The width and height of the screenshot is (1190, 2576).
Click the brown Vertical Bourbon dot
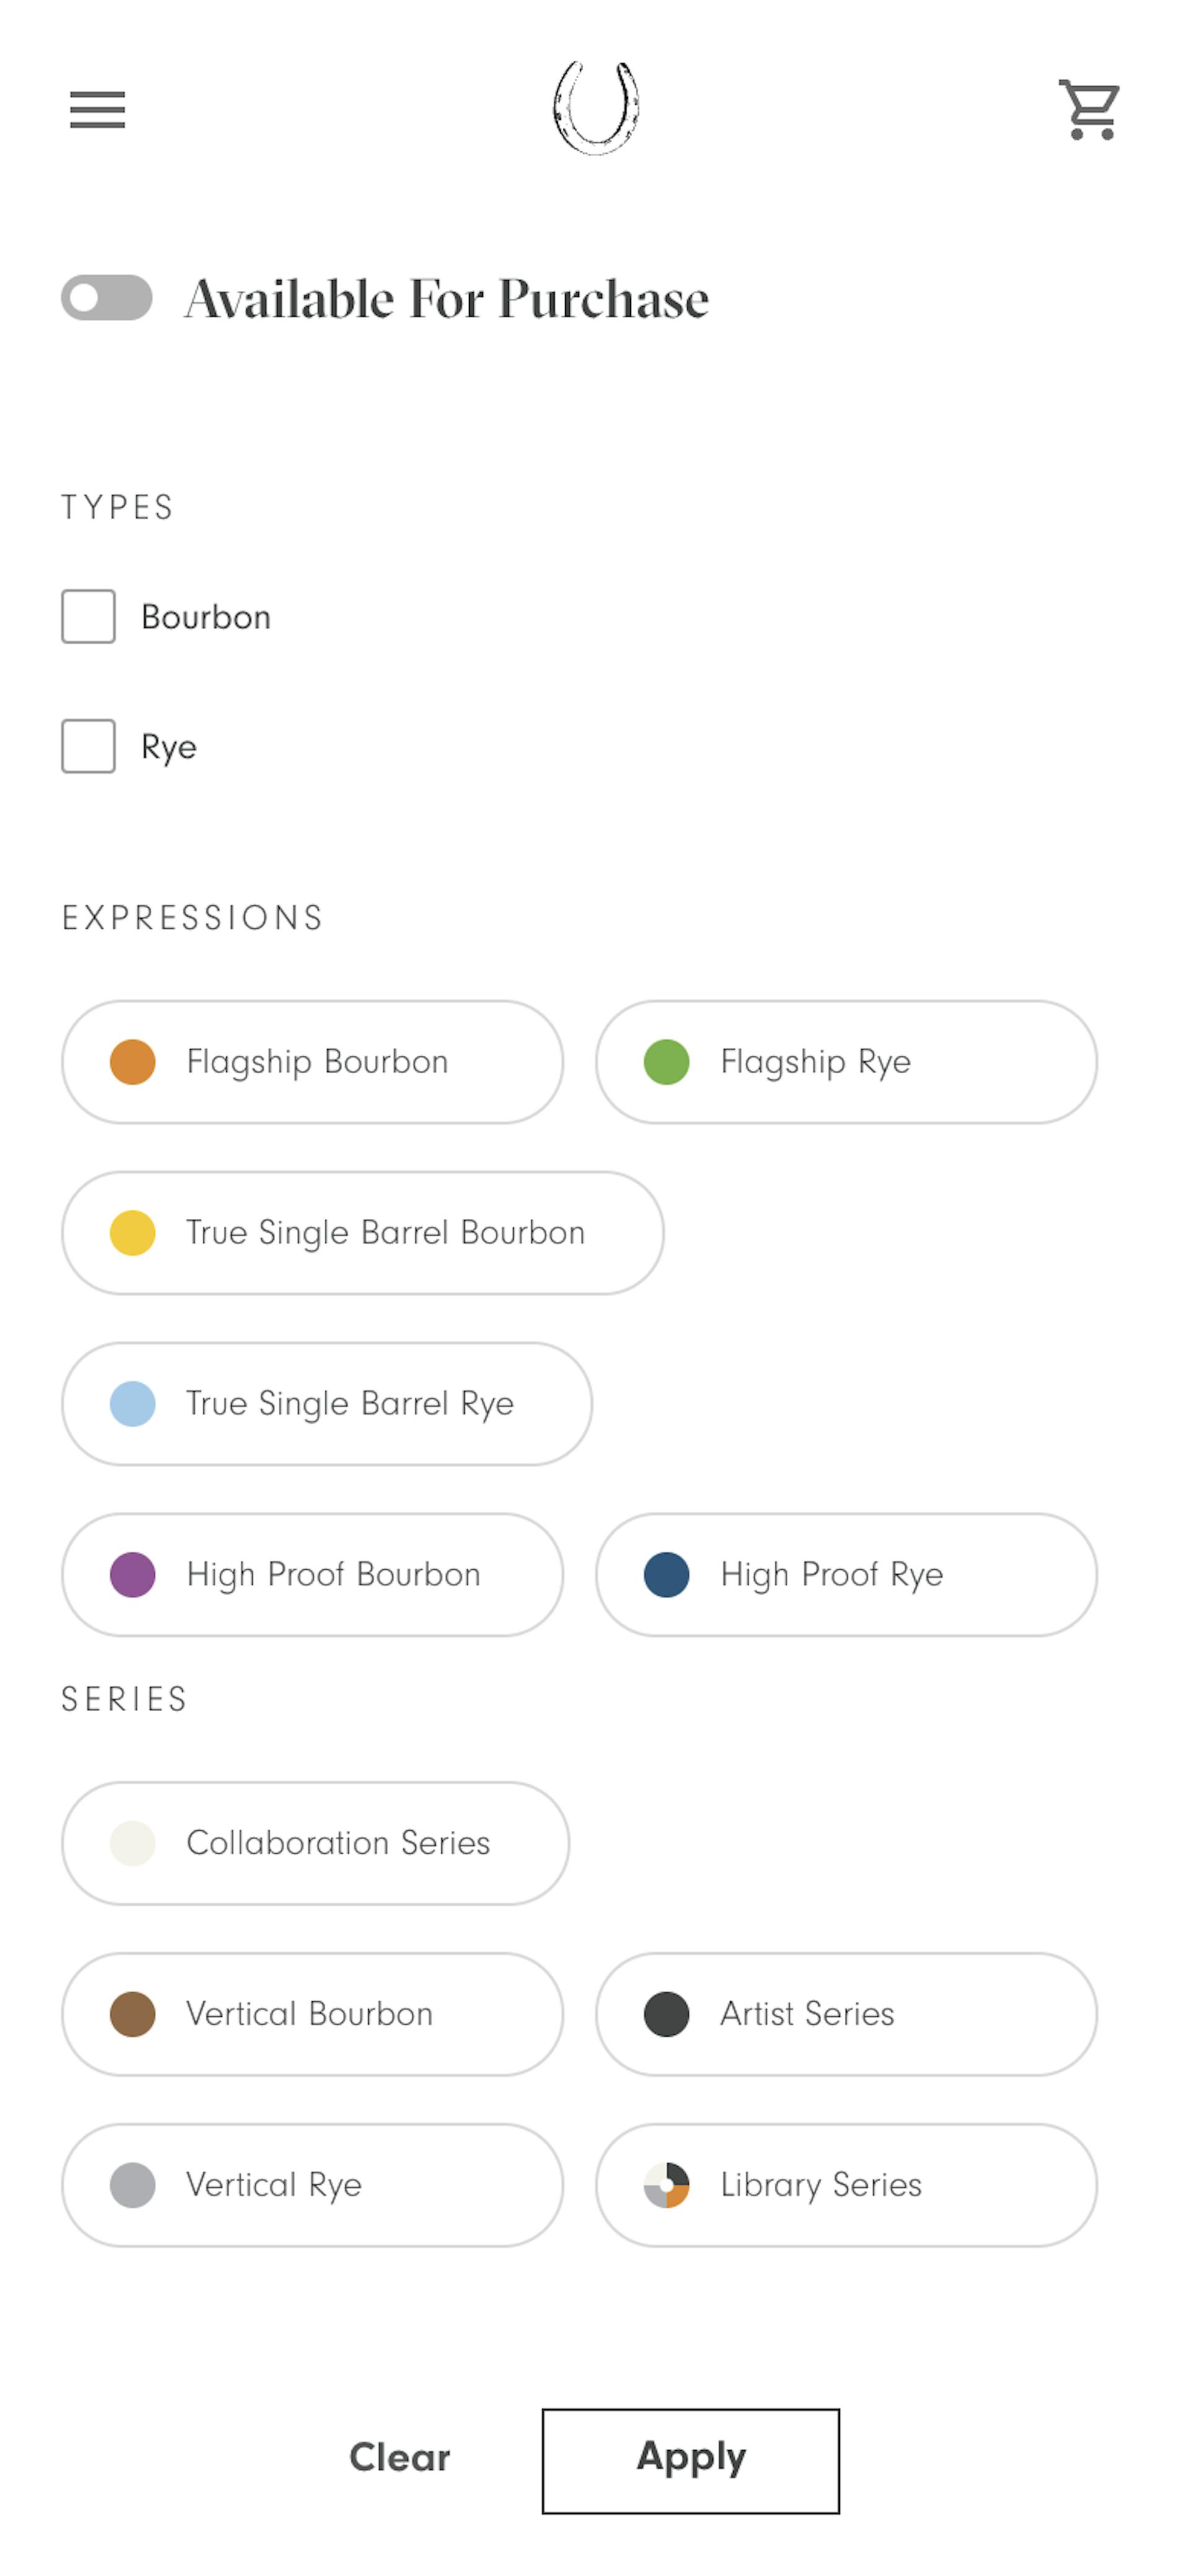pyautogui.click(x=133, y=2014)
